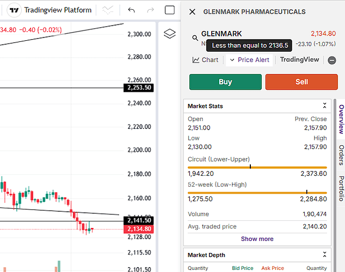Viewport: 345px width, 272px height.
Task: Switch to the Overview side tab
Action: coord(341,119)
